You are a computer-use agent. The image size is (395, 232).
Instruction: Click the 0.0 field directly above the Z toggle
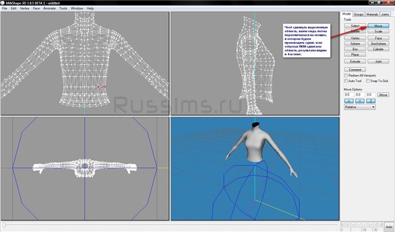click(x=371, y=95)
